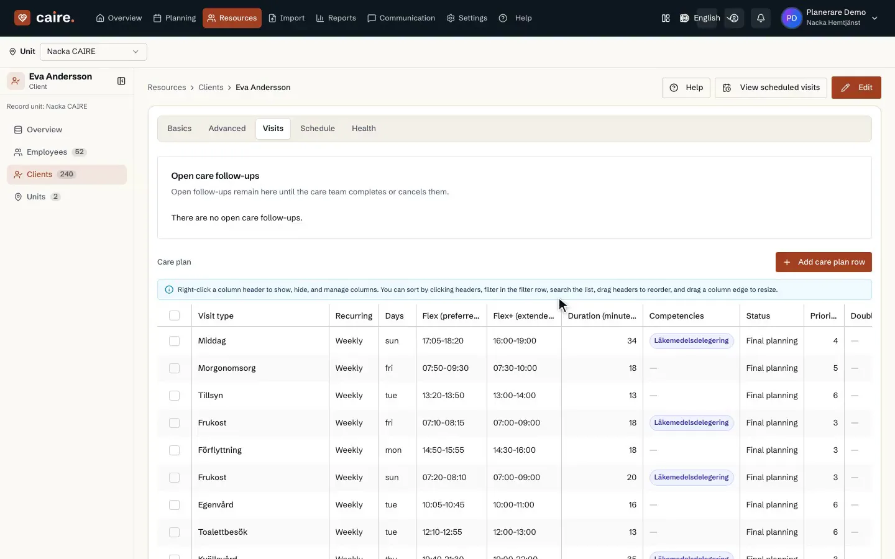Click the PD user avatar

[791, 18]
